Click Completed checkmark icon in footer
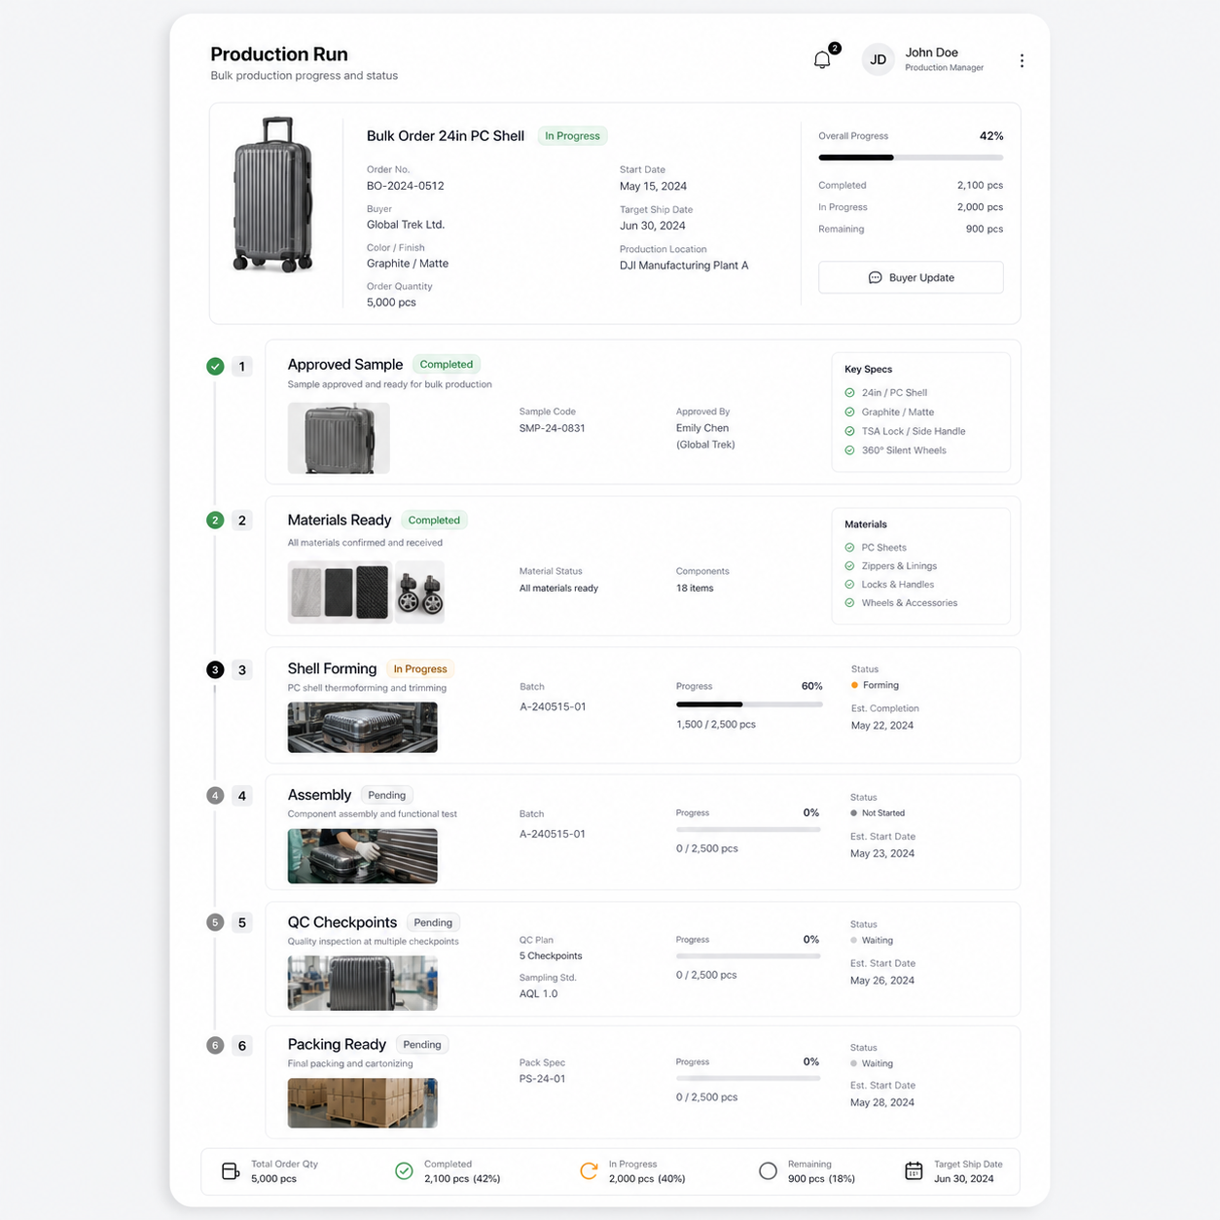The image size is (1220, 1220). click(404, 1171)
